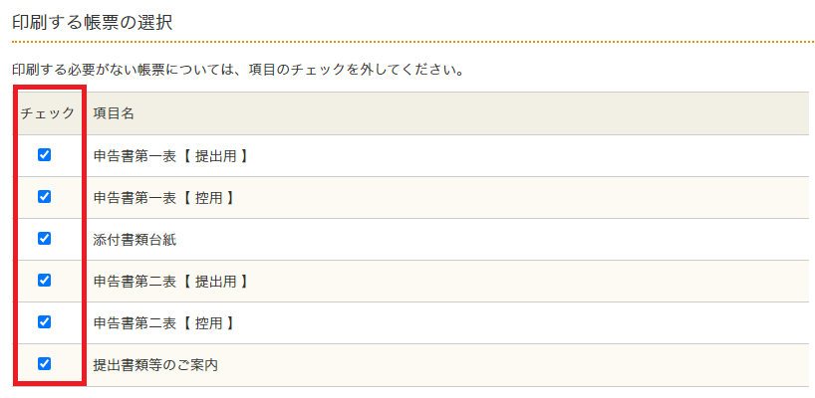Disable the 添付書類台紙 checkbox
This screenshot has height=398, width=815.
44,238
